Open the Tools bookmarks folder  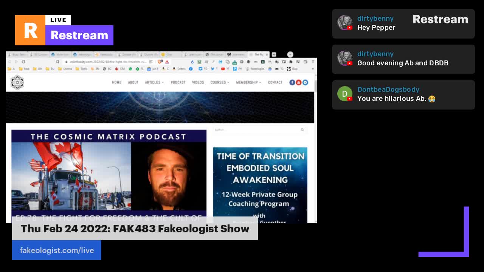[82, 69]
